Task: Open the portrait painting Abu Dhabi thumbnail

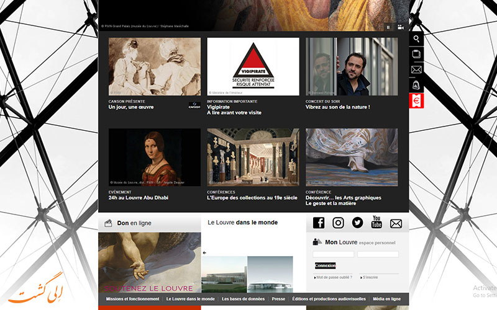Action: pos(155,157)
